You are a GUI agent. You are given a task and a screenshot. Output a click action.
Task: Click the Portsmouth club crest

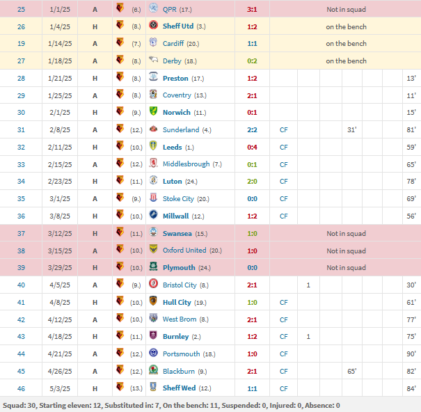pos(153,353)
